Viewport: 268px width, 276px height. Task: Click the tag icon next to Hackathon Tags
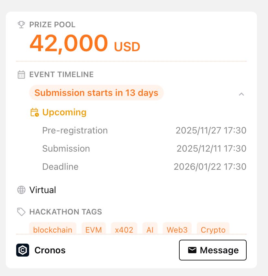pyautogui.click(x=21, y=212)
